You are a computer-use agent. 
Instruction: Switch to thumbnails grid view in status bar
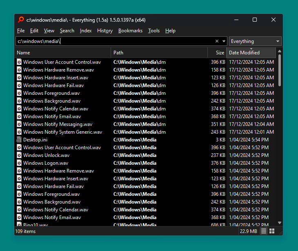click(x=272, y=231)
